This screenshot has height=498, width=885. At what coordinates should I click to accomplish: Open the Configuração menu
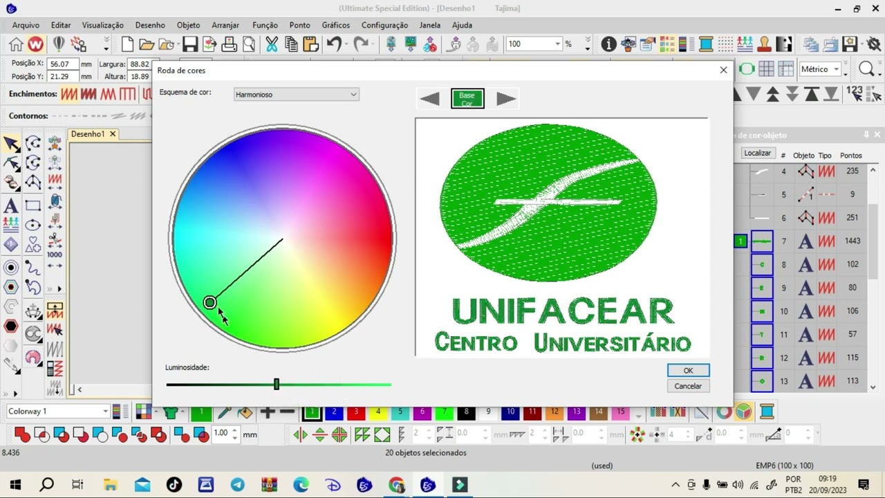click(x=384, y=25)
